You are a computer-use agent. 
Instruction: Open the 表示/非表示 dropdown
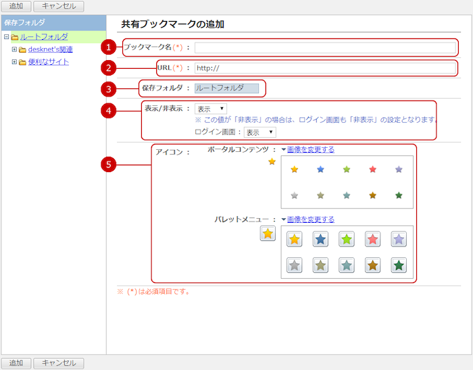click(211, 108)
